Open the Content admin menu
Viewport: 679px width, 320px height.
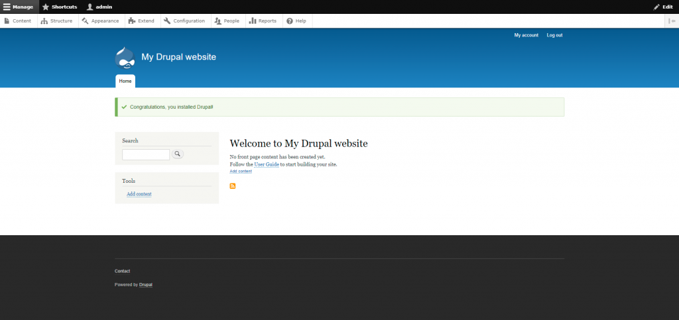pyautogui.click(x=18, y=21)
